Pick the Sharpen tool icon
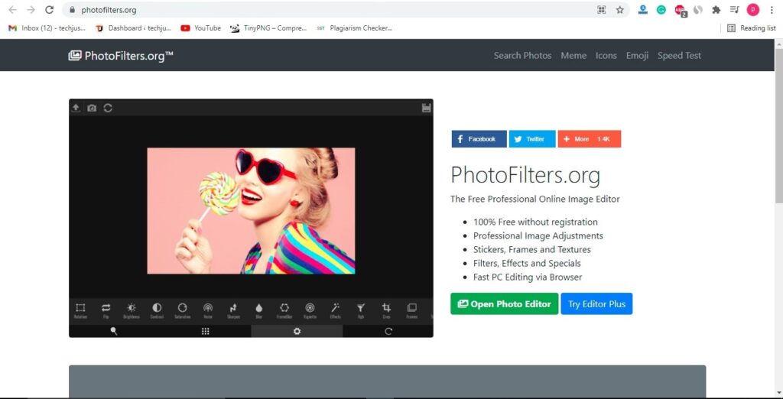Image resolution: width=783 pixels, height=399 pixels. tap(233, 308)
